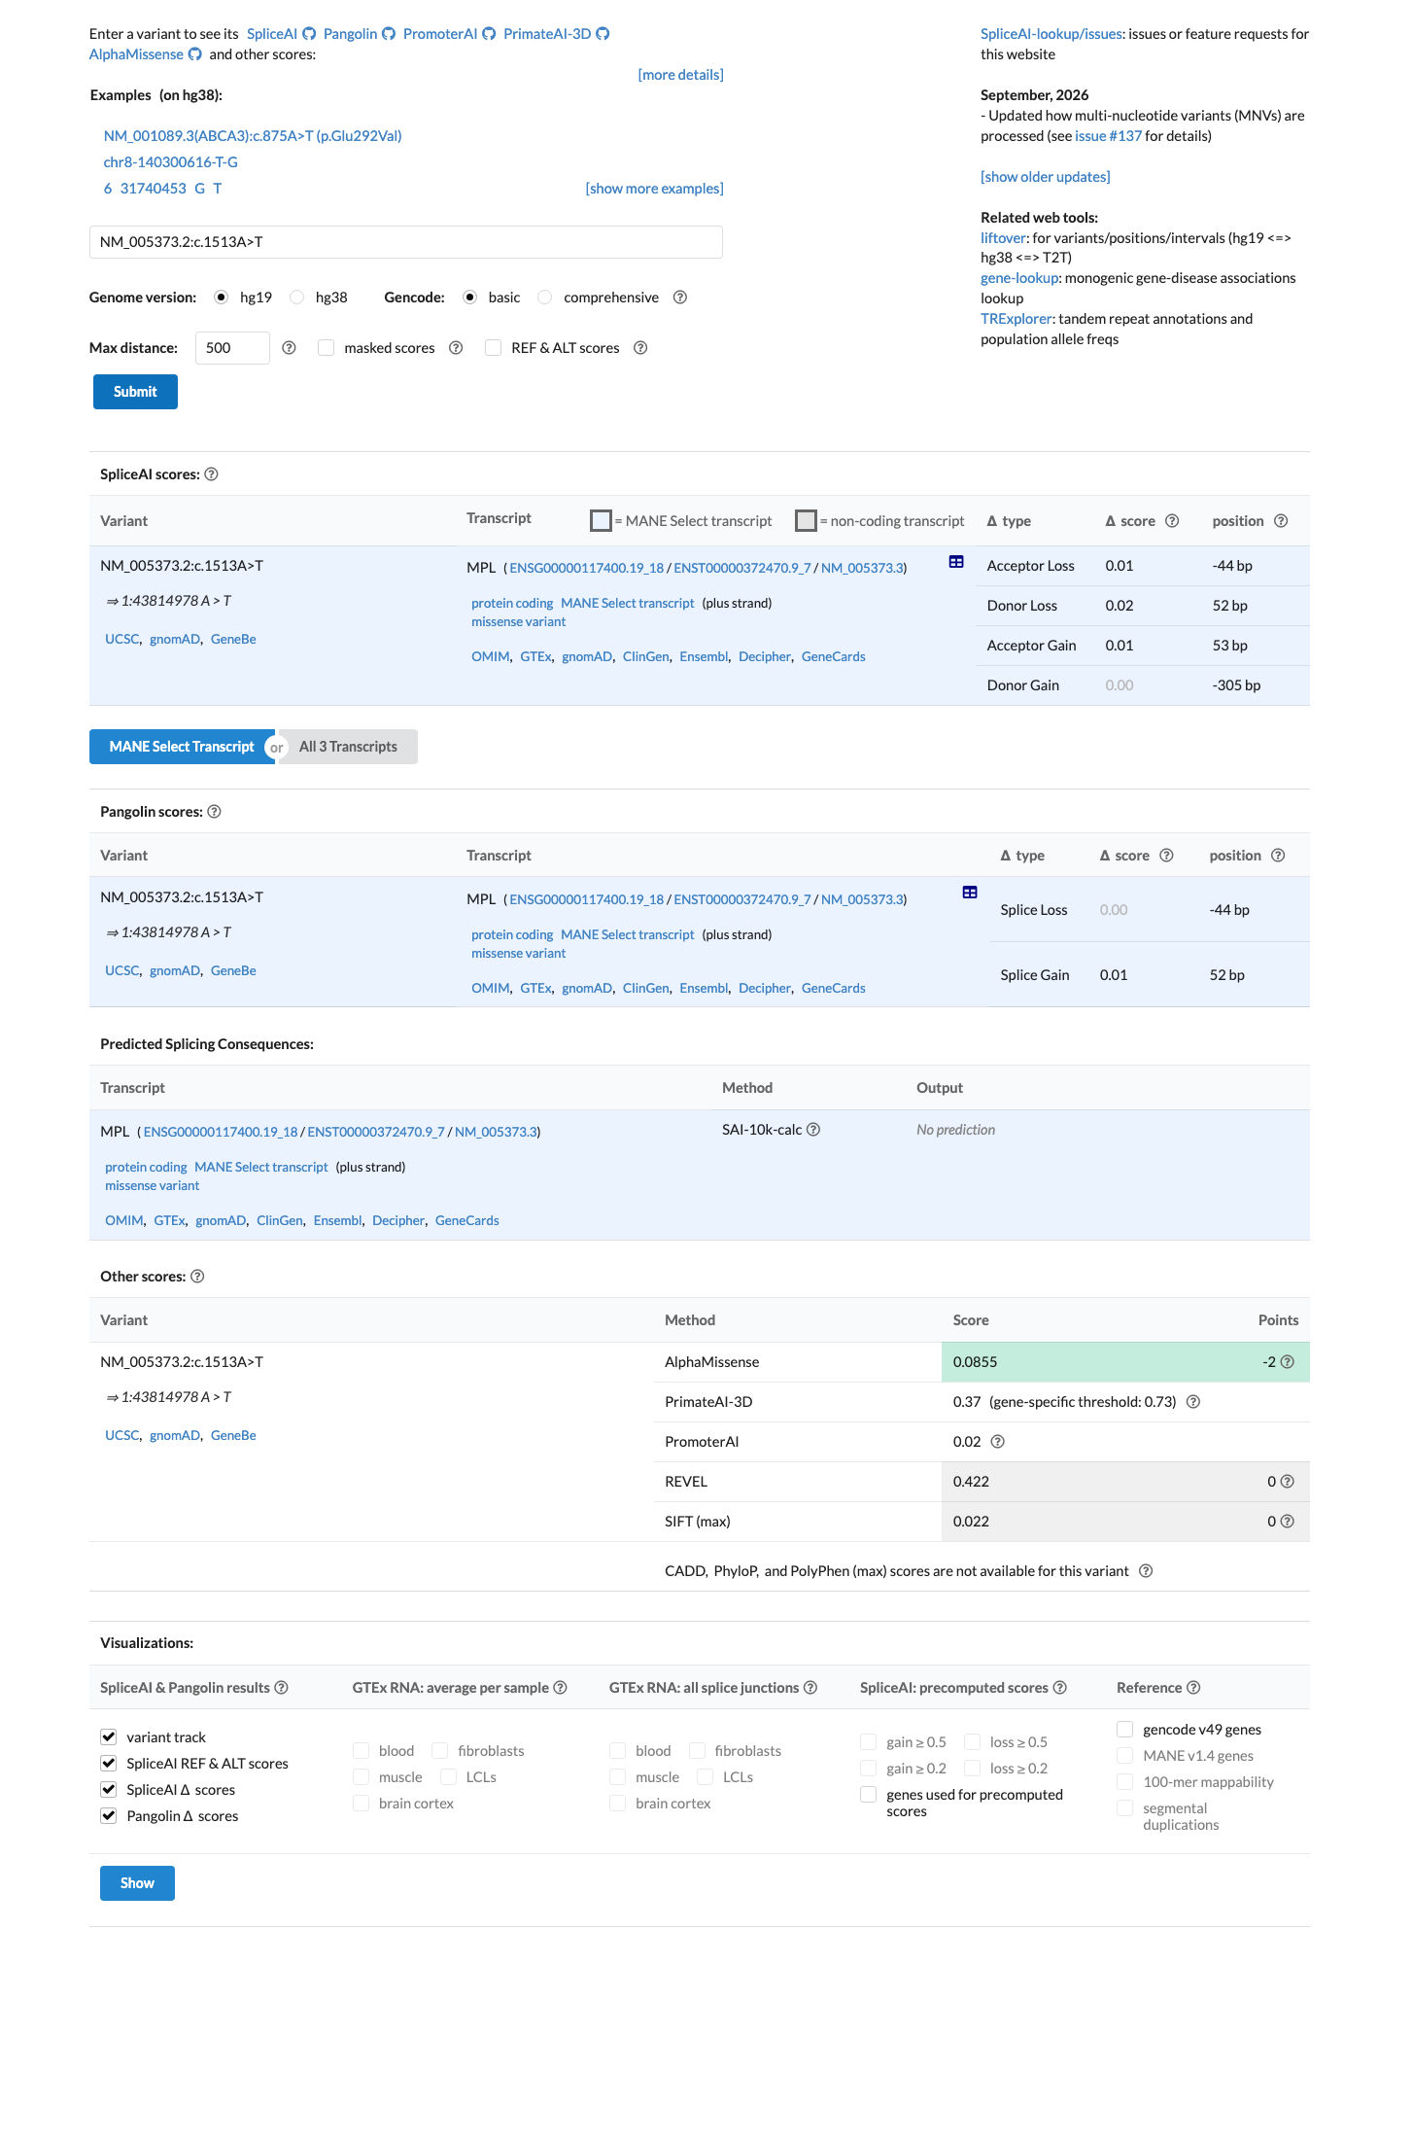
Task: Show SIFT (max) points help icon
Action: [1288, 1522]
